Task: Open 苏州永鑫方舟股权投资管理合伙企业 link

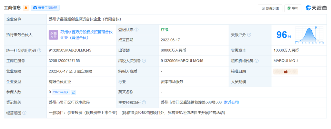Action: [x=87, y=35]
